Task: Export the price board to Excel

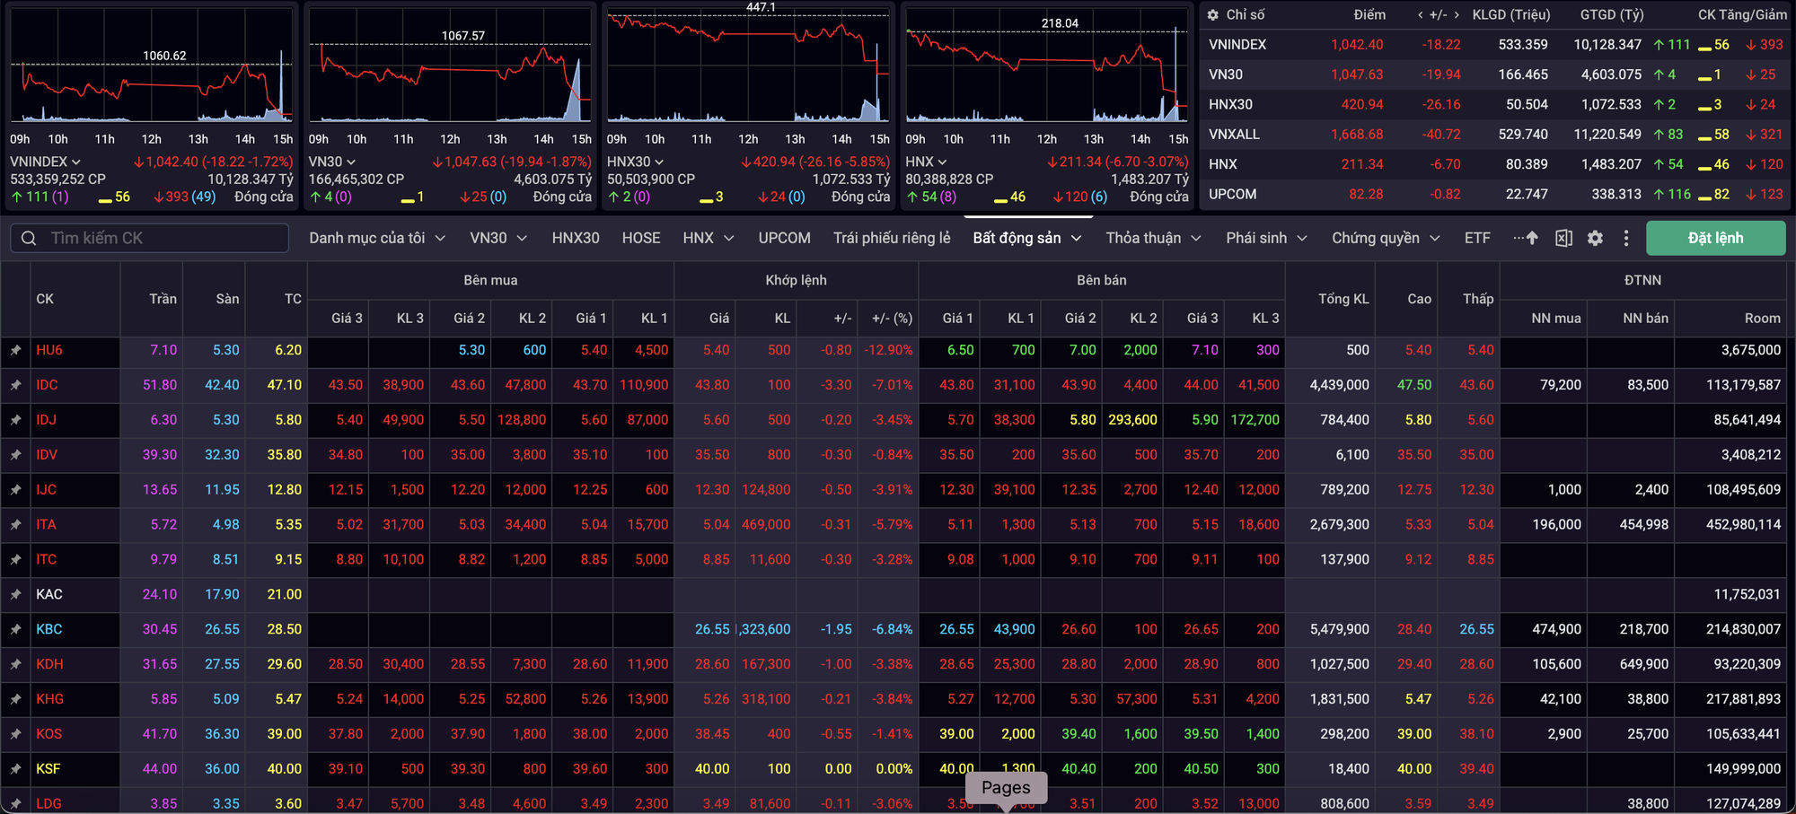Action: [1563, 238]
